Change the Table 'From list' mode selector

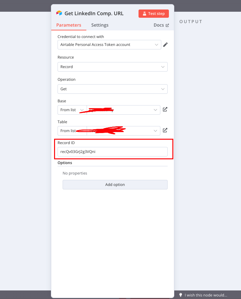pos(72,130)
